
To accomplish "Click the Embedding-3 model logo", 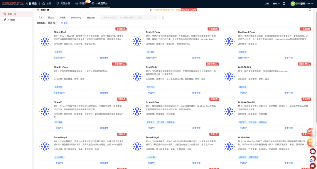I will tap(137, 147).
